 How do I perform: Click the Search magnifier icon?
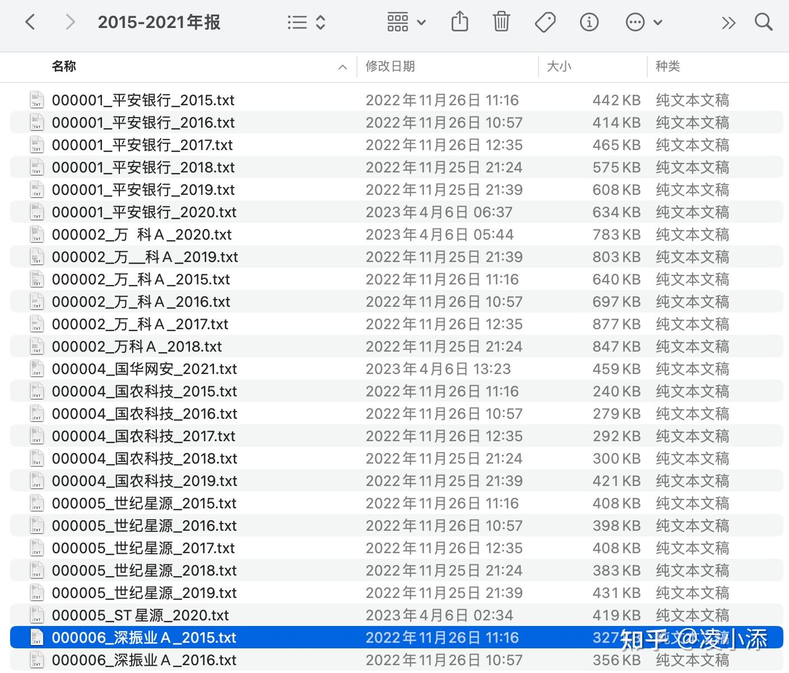(x=763, y=22)
